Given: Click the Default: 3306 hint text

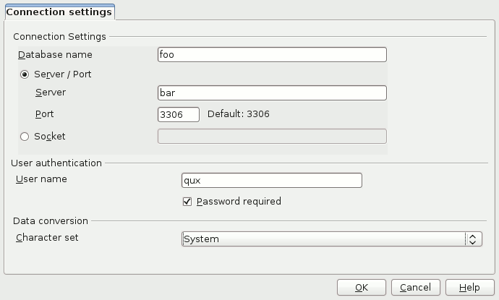Looking at the screenshot, I should 239,114.
